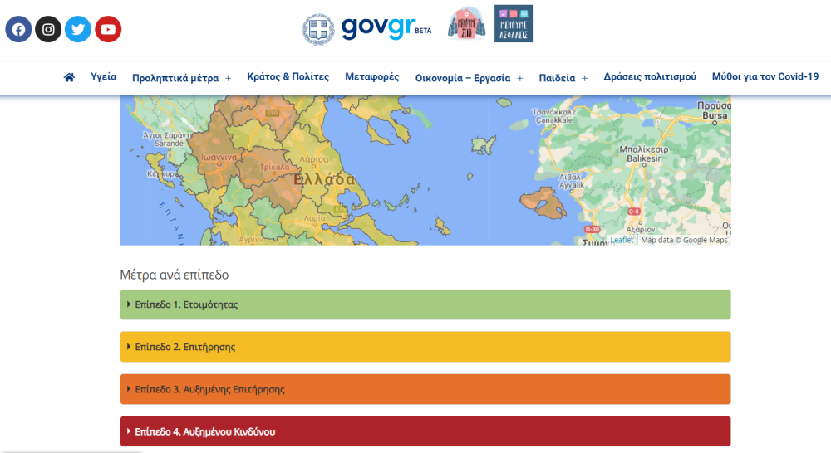Image resolution: width=831 pixels, height=453 pixels.
Task: Open the Οικονομία – Εργασία submenu plus
Action: point(520,78)
